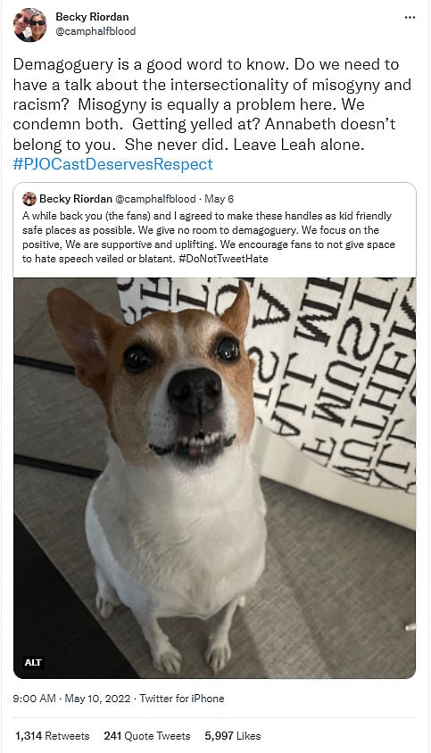Open the 9:00 AM May 10, 2022 timestamp
The width and height of the screenshot is (431, 753).
click(71, 699)
